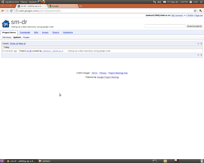Open the Project Hosting Help link
Image resolution: width=204 pixels, height=163 pixels.
click(x=118, y=73)
